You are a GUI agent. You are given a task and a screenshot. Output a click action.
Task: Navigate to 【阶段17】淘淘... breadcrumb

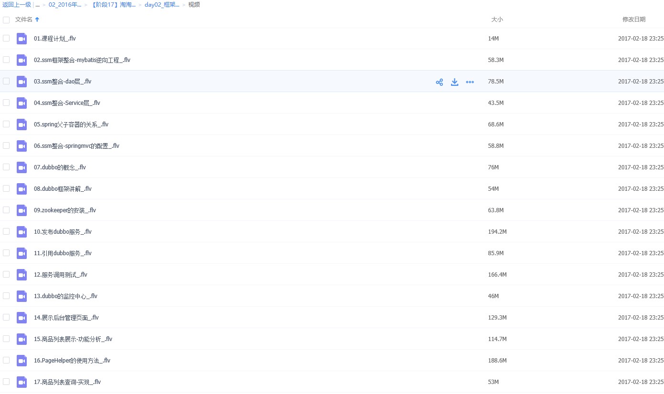(x=114, y=5)
